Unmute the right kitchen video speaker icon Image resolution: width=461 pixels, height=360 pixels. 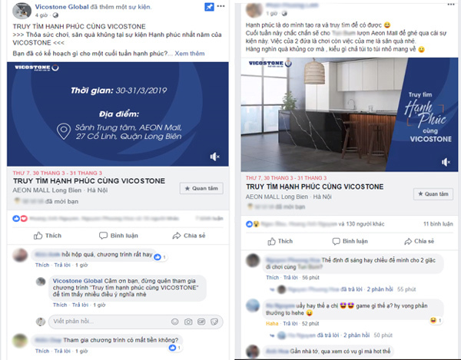tap(446, 162)
